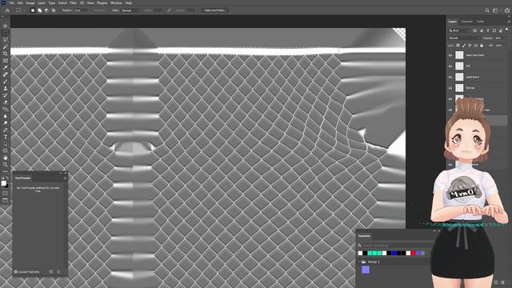Click the Feather value input field
This screenshot has height=288, width=512.
(x=81, y=10)
